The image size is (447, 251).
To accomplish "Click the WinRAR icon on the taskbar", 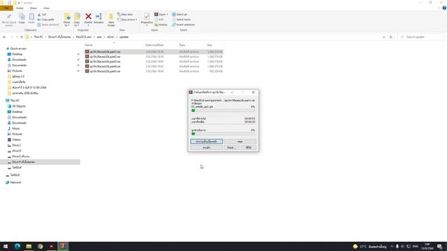I will tap(63, 246).
